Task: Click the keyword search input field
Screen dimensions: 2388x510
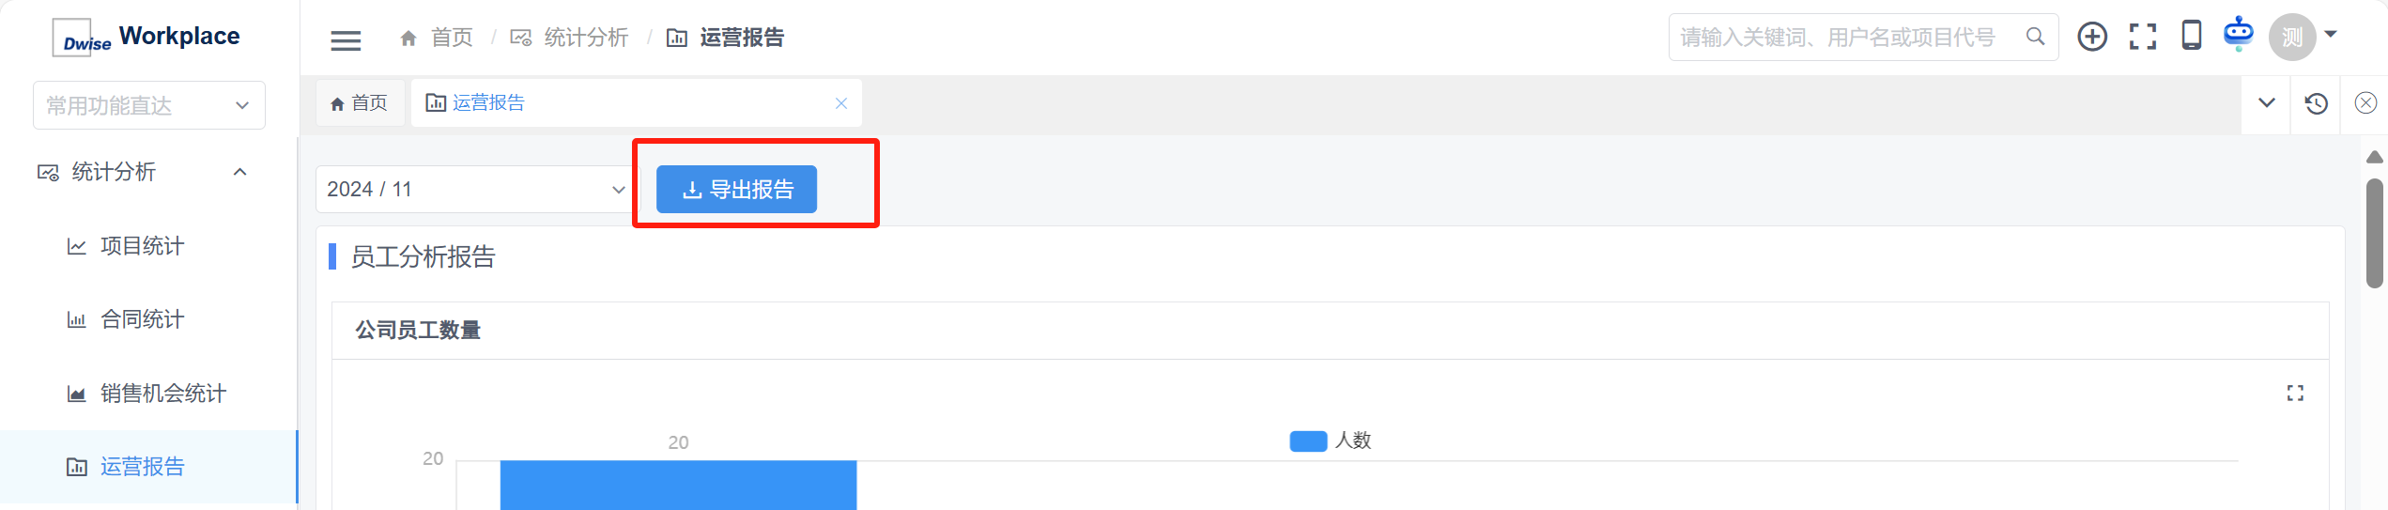Action: click(x=1841, y=38)
